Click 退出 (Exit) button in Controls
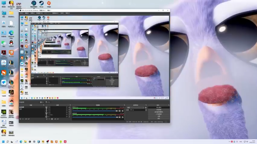This screenshot has width=257, height=144. pyautogui.click(x=159, y=118)
